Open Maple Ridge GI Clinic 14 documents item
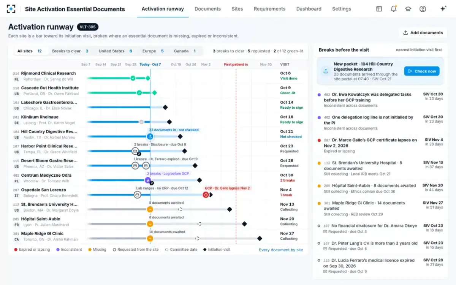456x285 pixels. pos(380,208)
